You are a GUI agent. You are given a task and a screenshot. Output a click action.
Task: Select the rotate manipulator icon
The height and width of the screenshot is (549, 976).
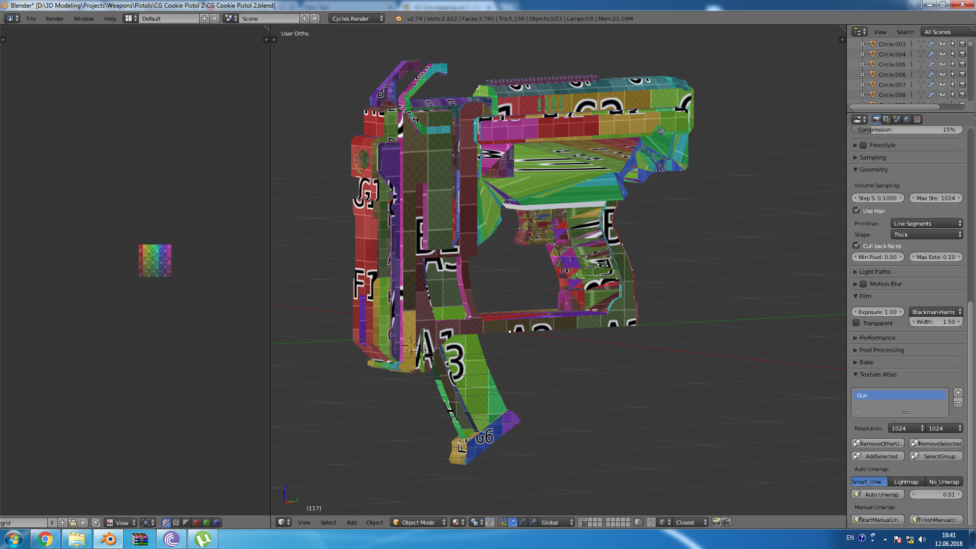523,523
